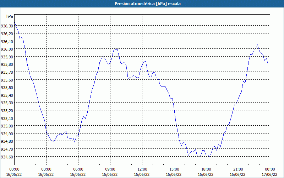Select the 17/06/22 date label
Viewport: 284px width, 178px height.
[x=269, y=174]
